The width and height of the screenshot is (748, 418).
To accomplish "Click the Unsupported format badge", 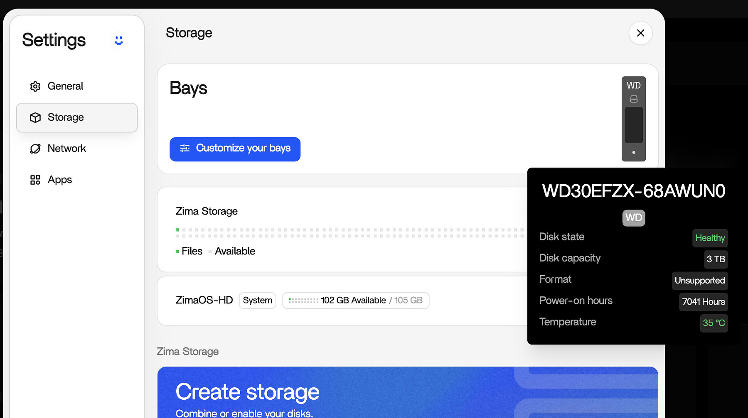I will coord(700,281).
